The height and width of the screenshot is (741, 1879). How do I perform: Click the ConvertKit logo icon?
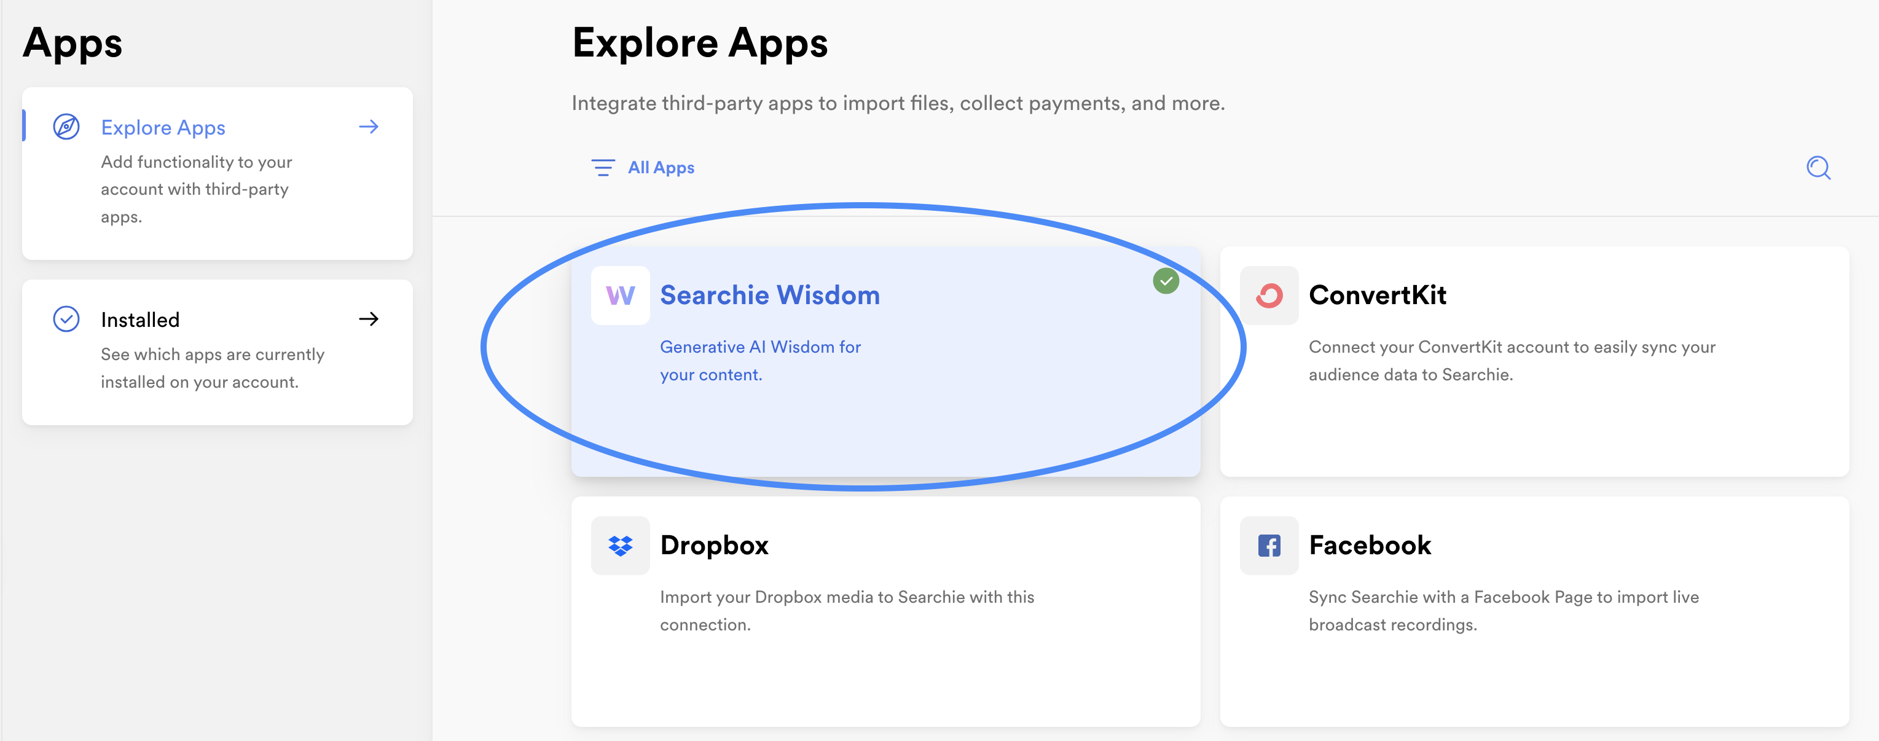click(1268, 296)
